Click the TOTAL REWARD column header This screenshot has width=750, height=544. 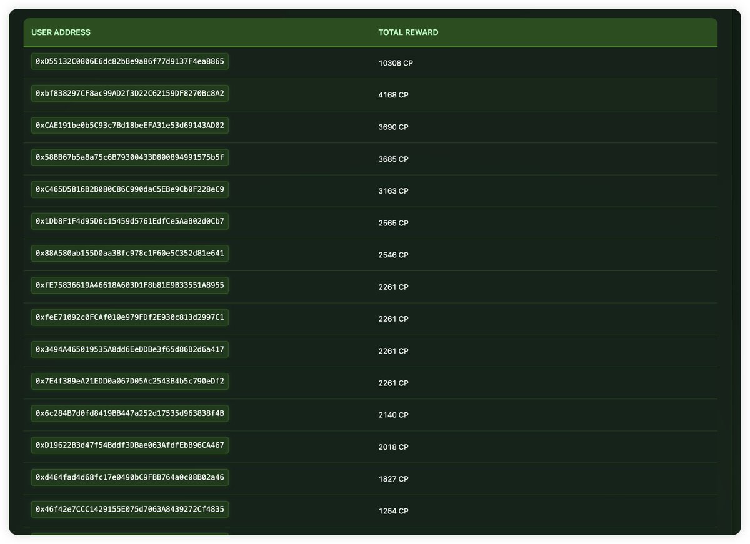point(407,32)
